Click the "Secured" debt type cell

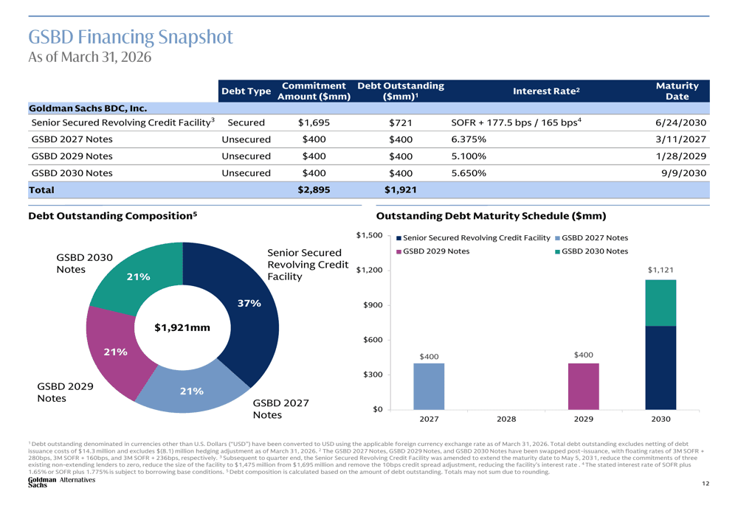246,122
